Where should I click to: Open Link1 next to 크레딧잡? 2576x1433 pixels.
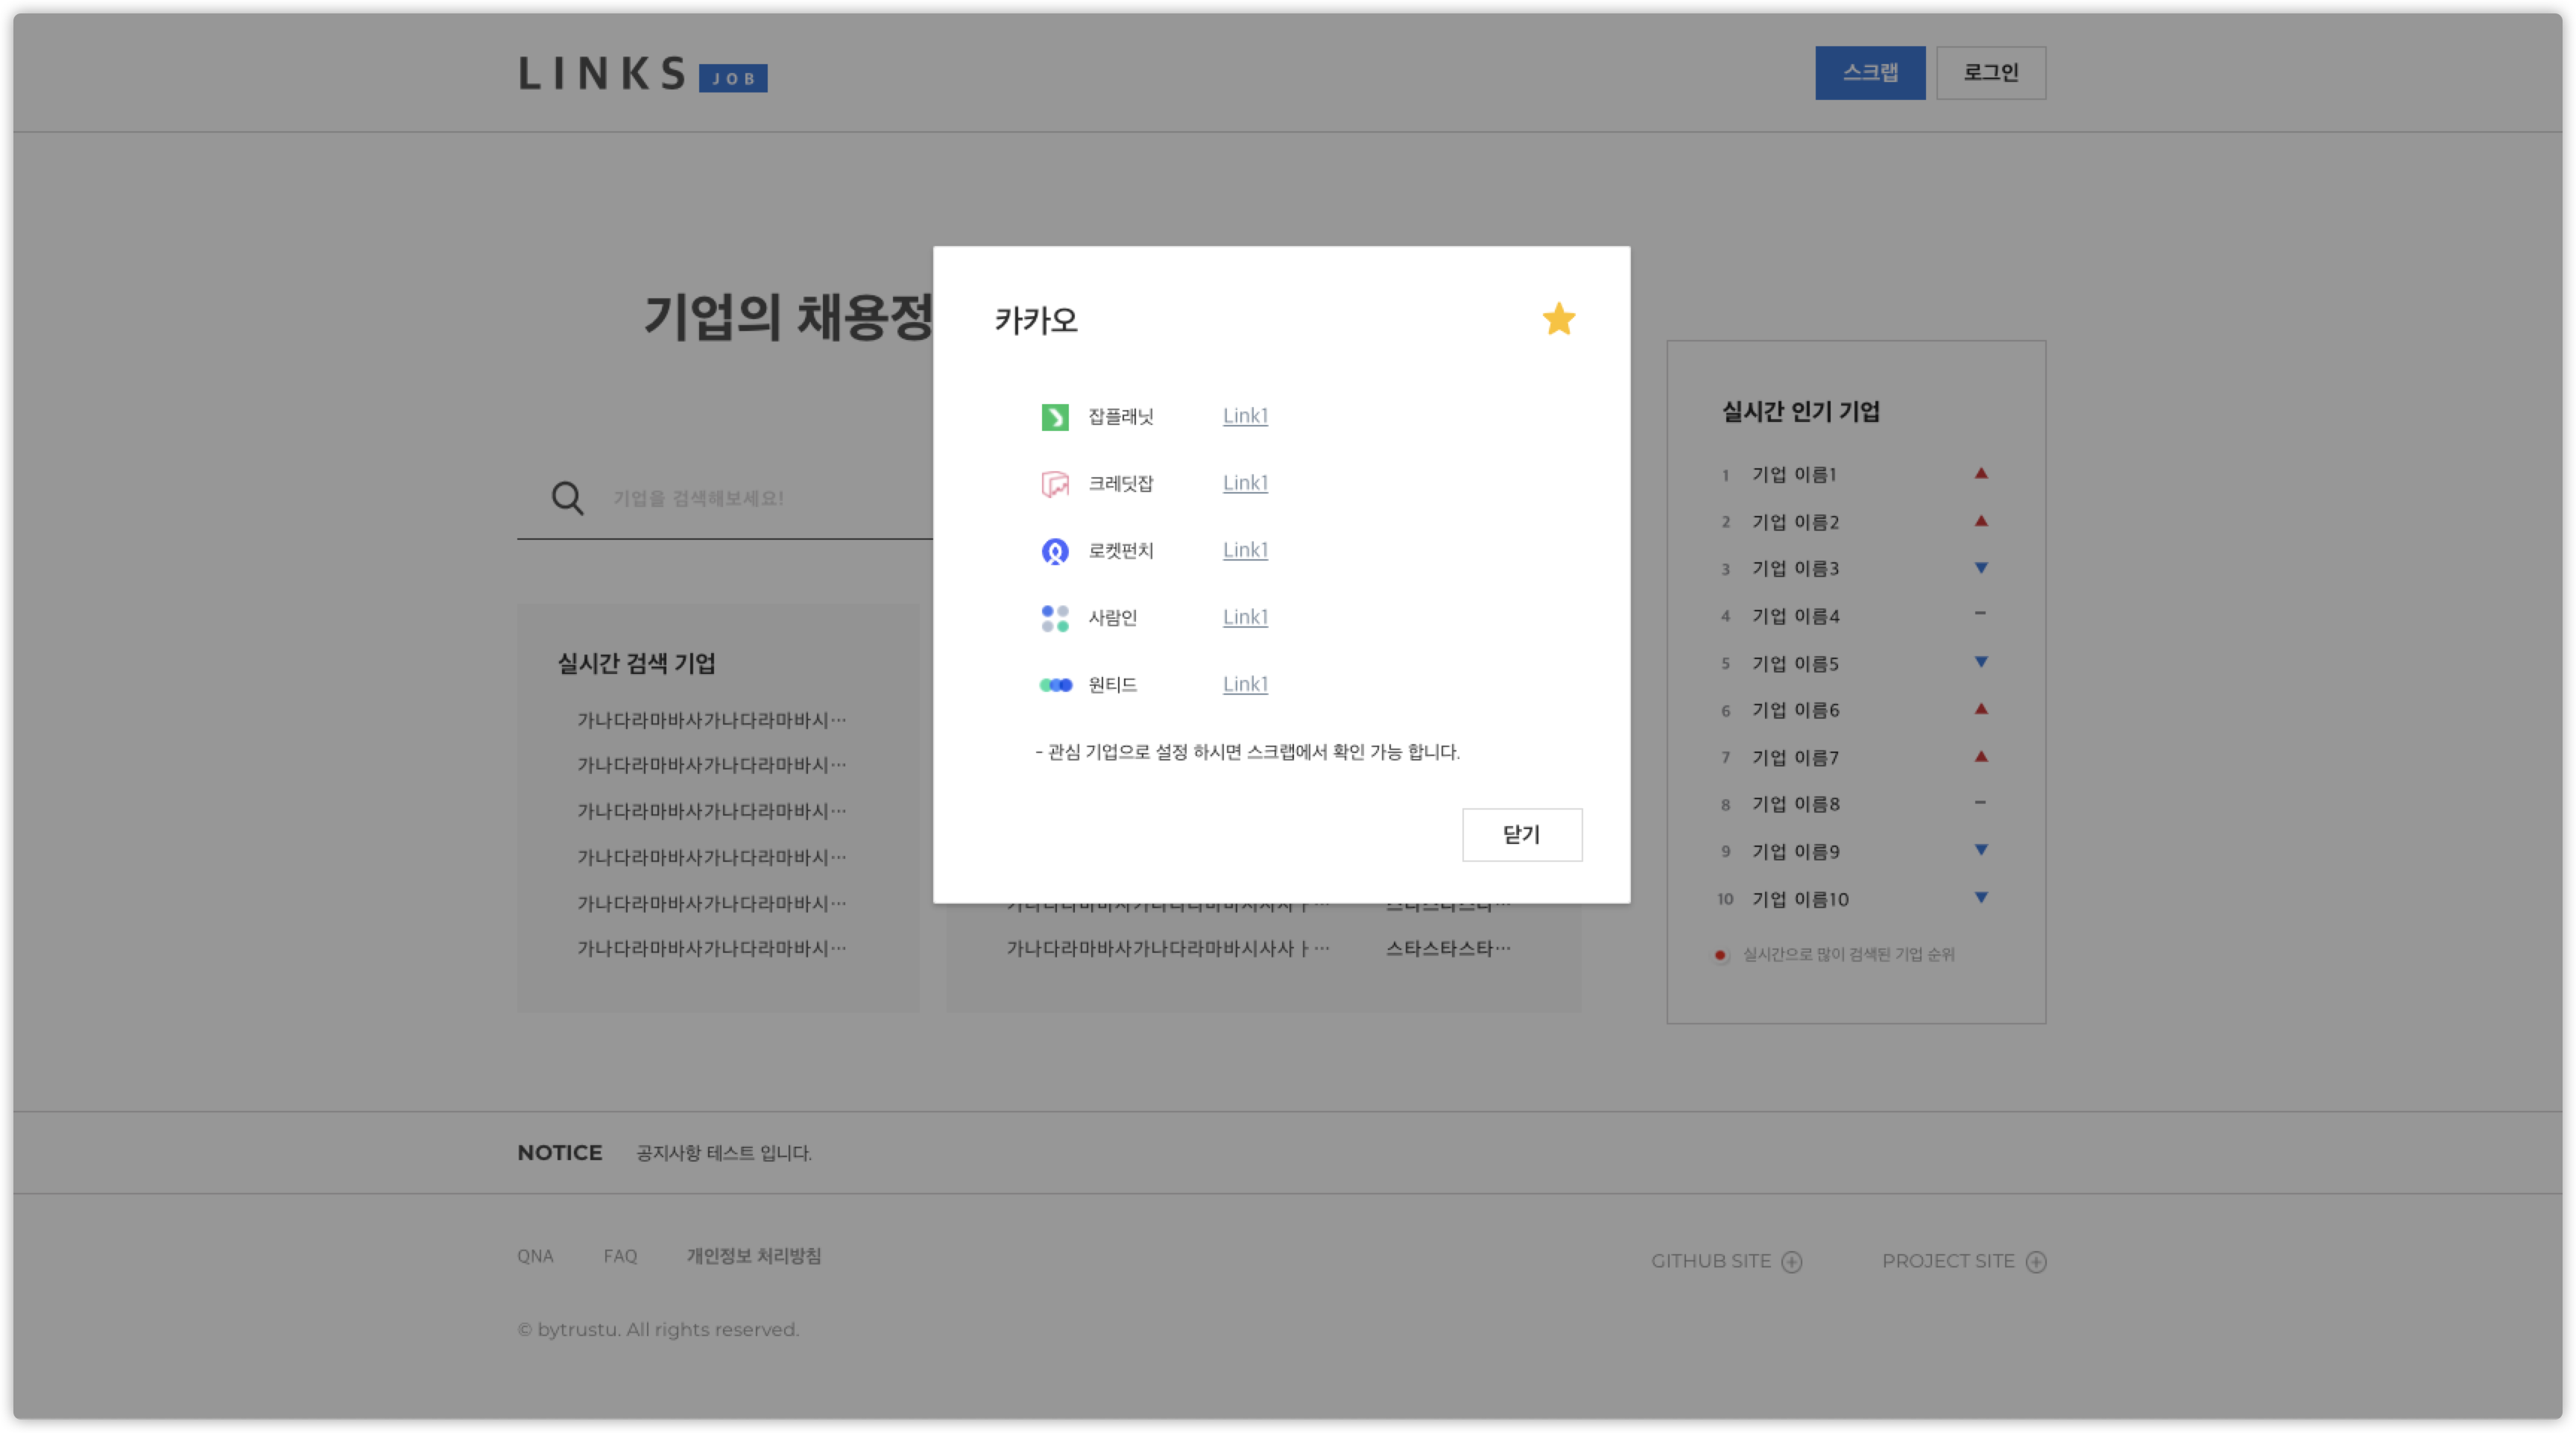coord(1245,483)
